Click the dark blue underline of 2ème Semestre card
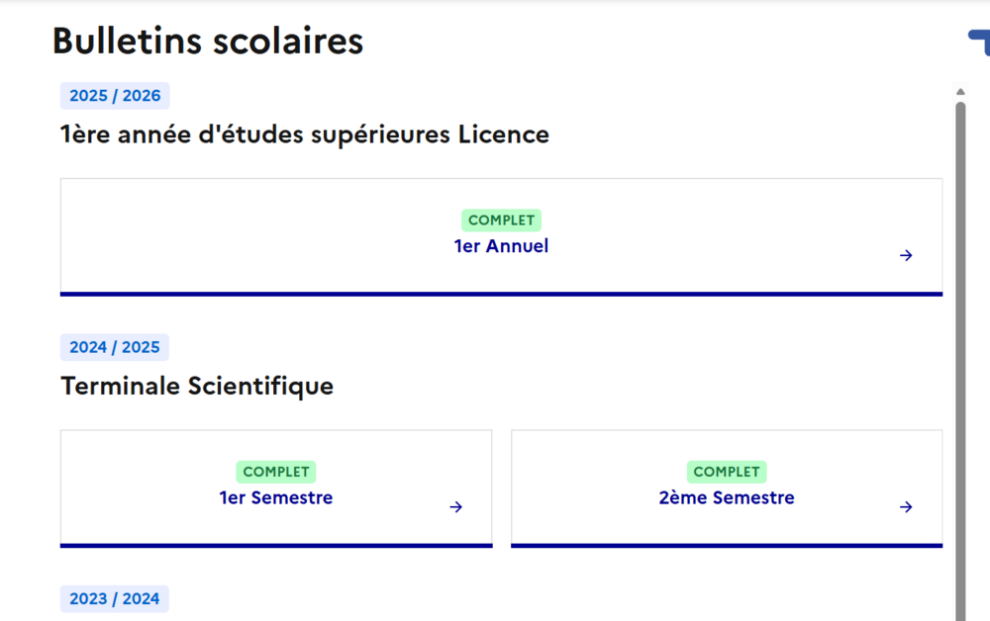Screen dimensions: 990x621 click(x=727, y=545)
